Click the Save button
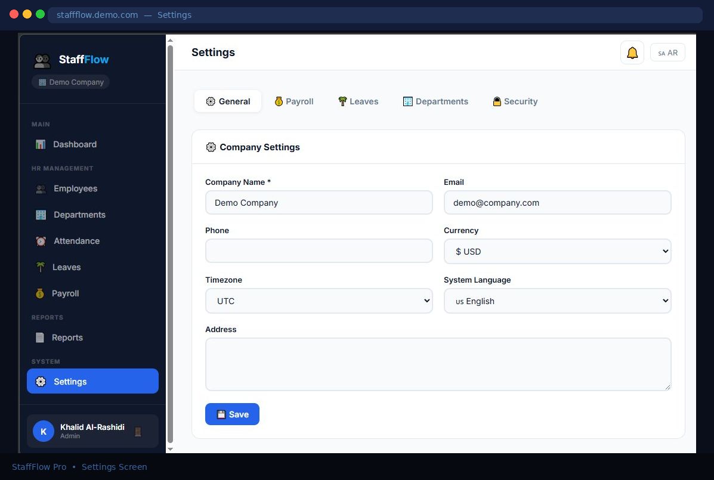714x480 pixels. 232,414
